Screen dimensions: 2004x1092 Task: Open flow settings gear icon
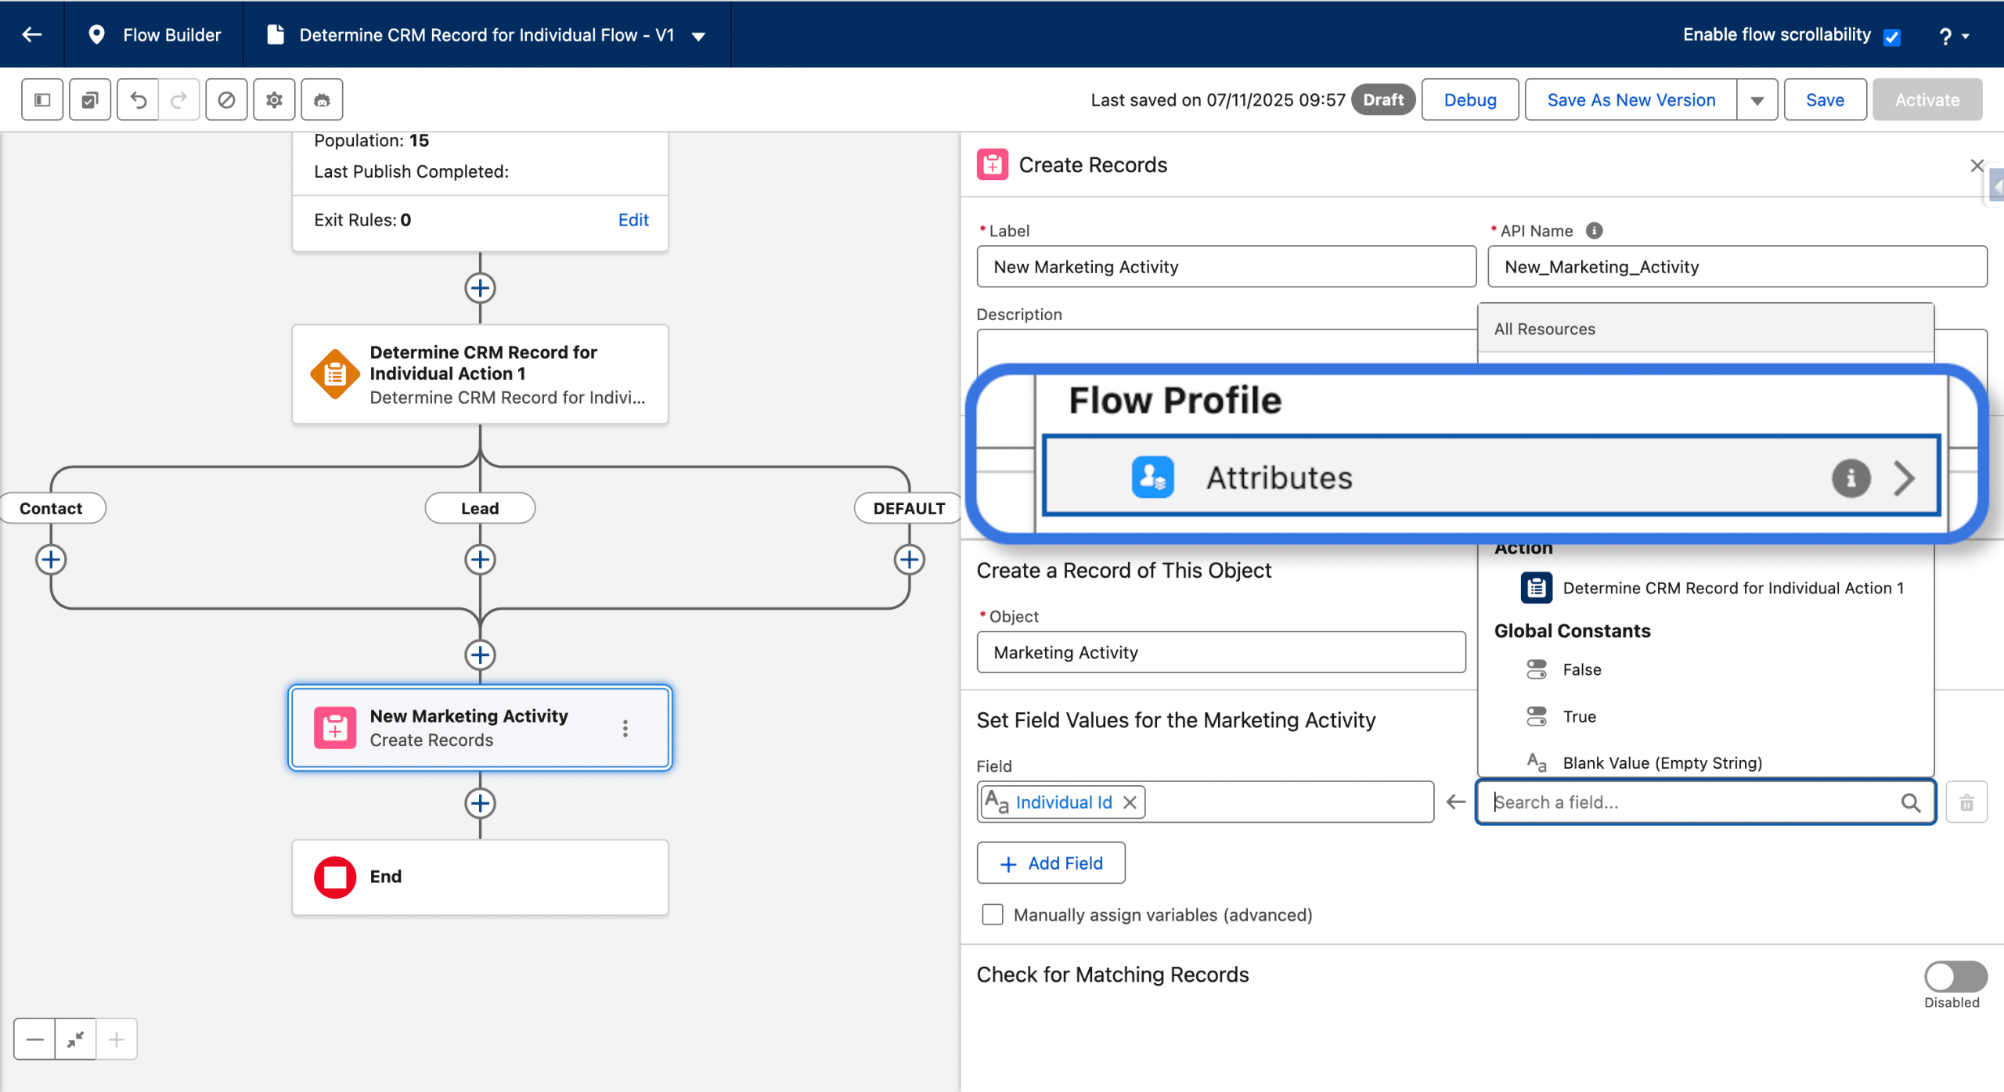[x=274, y=99]
